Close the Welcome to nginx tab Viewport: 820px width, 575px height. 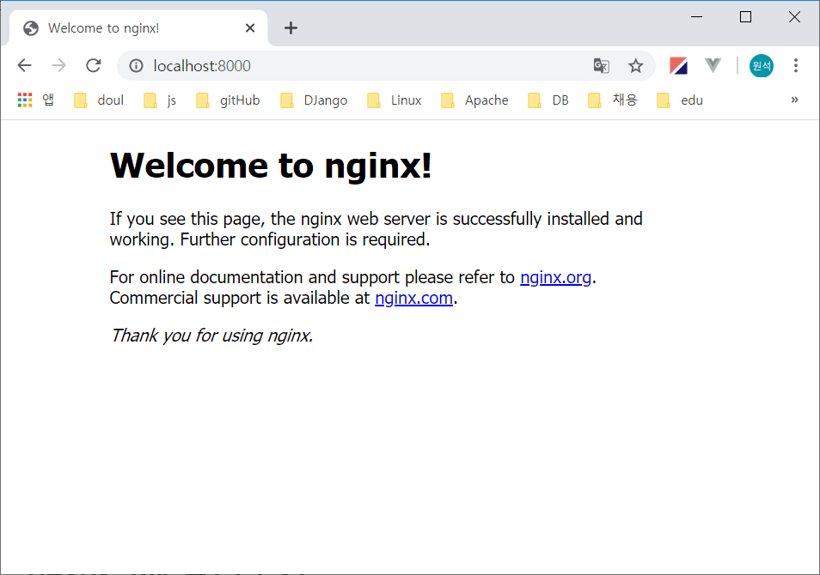pyautogui.click(x=250, y=28)
